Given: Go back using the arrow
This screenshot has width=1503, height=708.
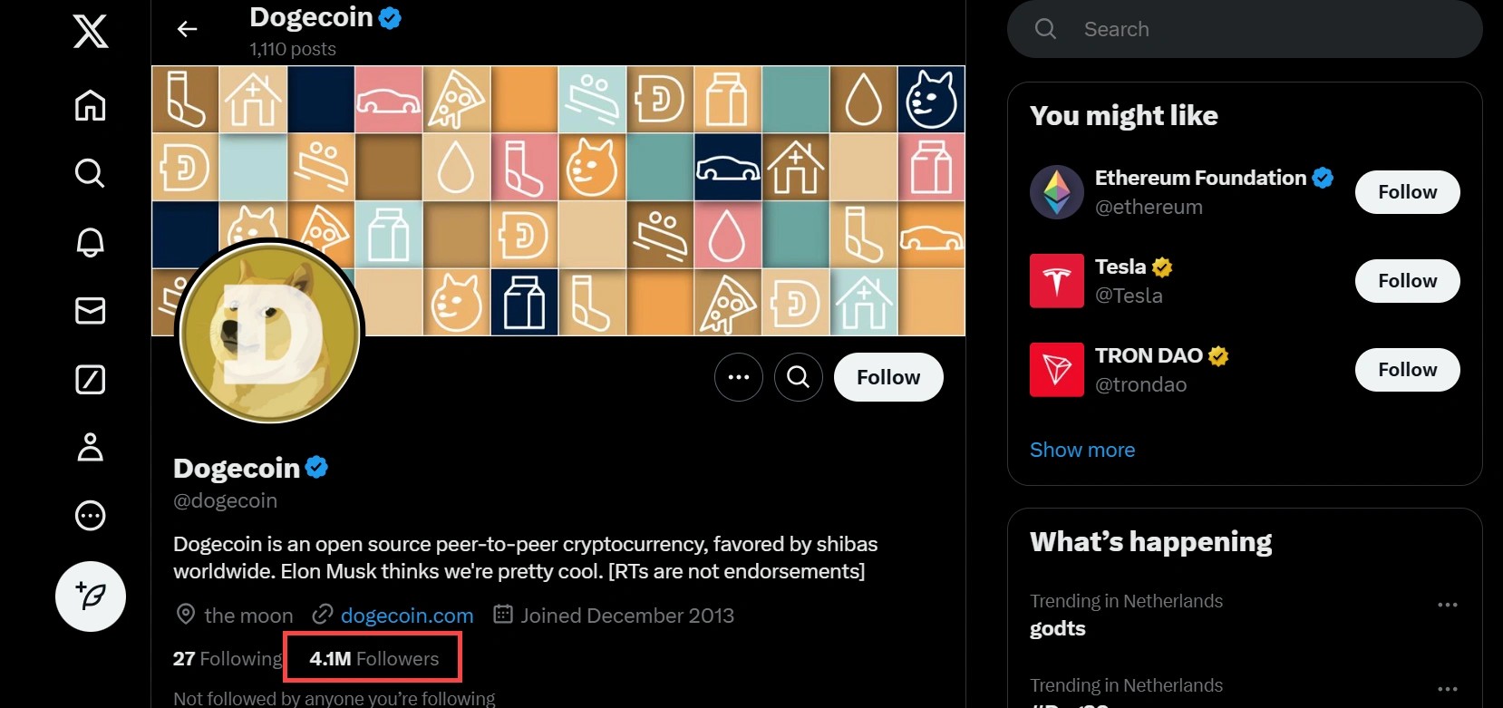Looking at the screenshot, I should point(187,29).
